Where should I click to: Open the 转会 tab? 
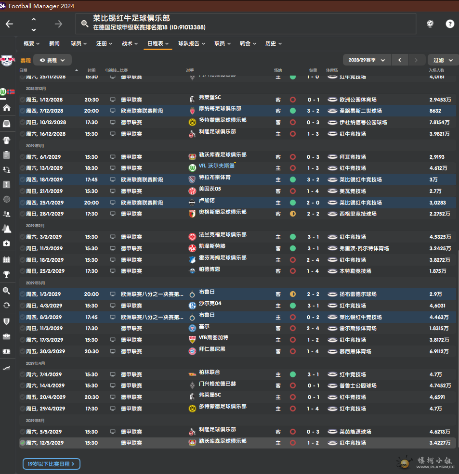248,43
